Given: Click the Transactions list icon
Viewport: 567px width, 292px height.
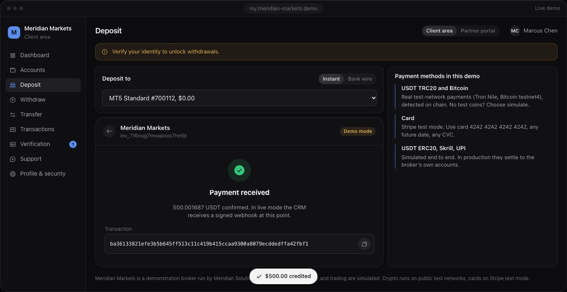Looking at the screenshot, I should (x=13, y=130).
